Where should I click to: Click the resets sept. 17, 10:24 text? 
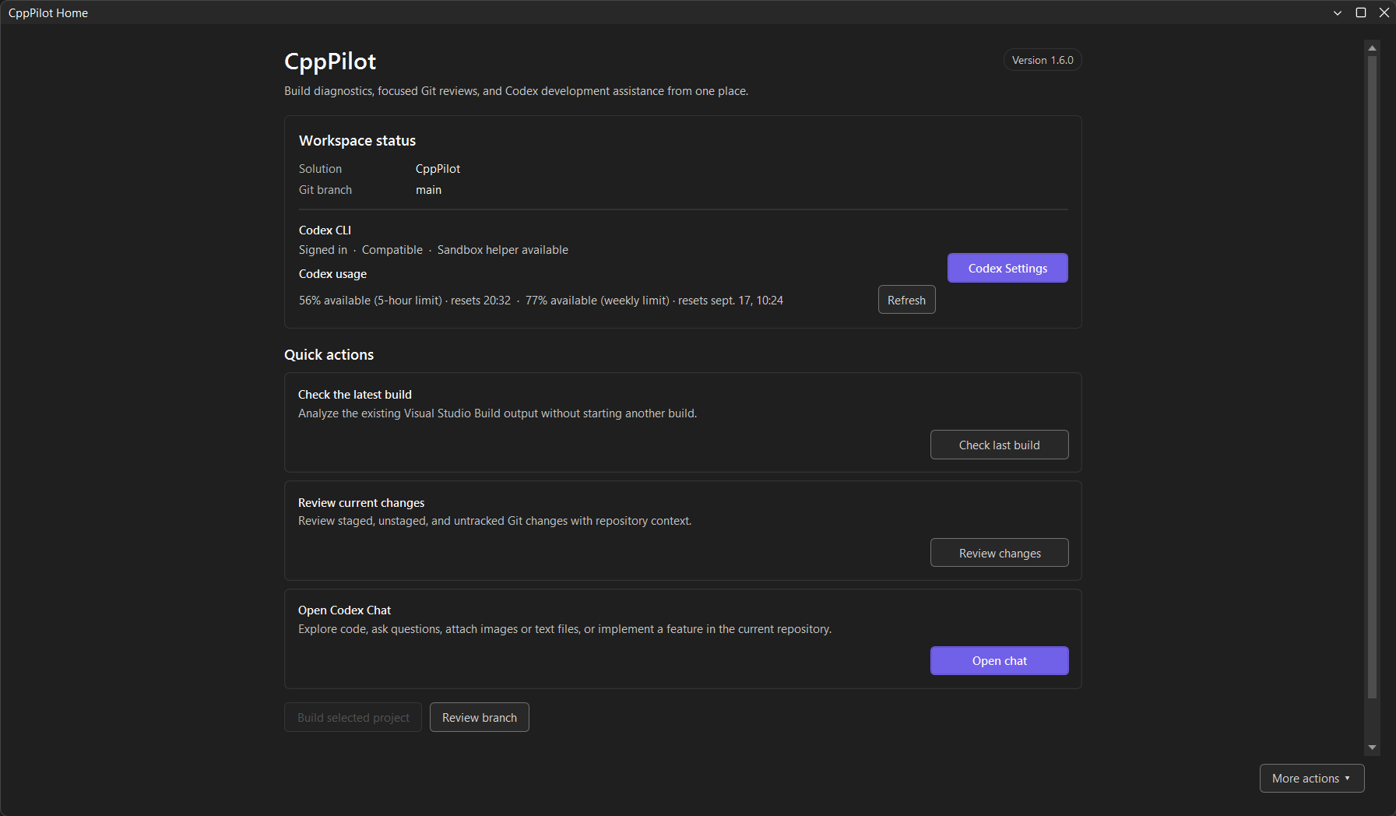tap(730, 301)
